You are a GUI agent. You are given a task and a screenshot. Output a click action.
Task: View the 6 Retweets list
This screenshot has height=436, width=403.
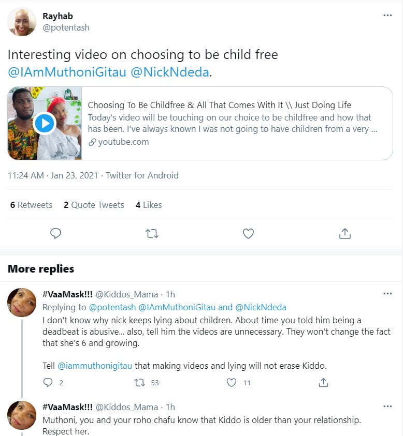click(31, 205)
